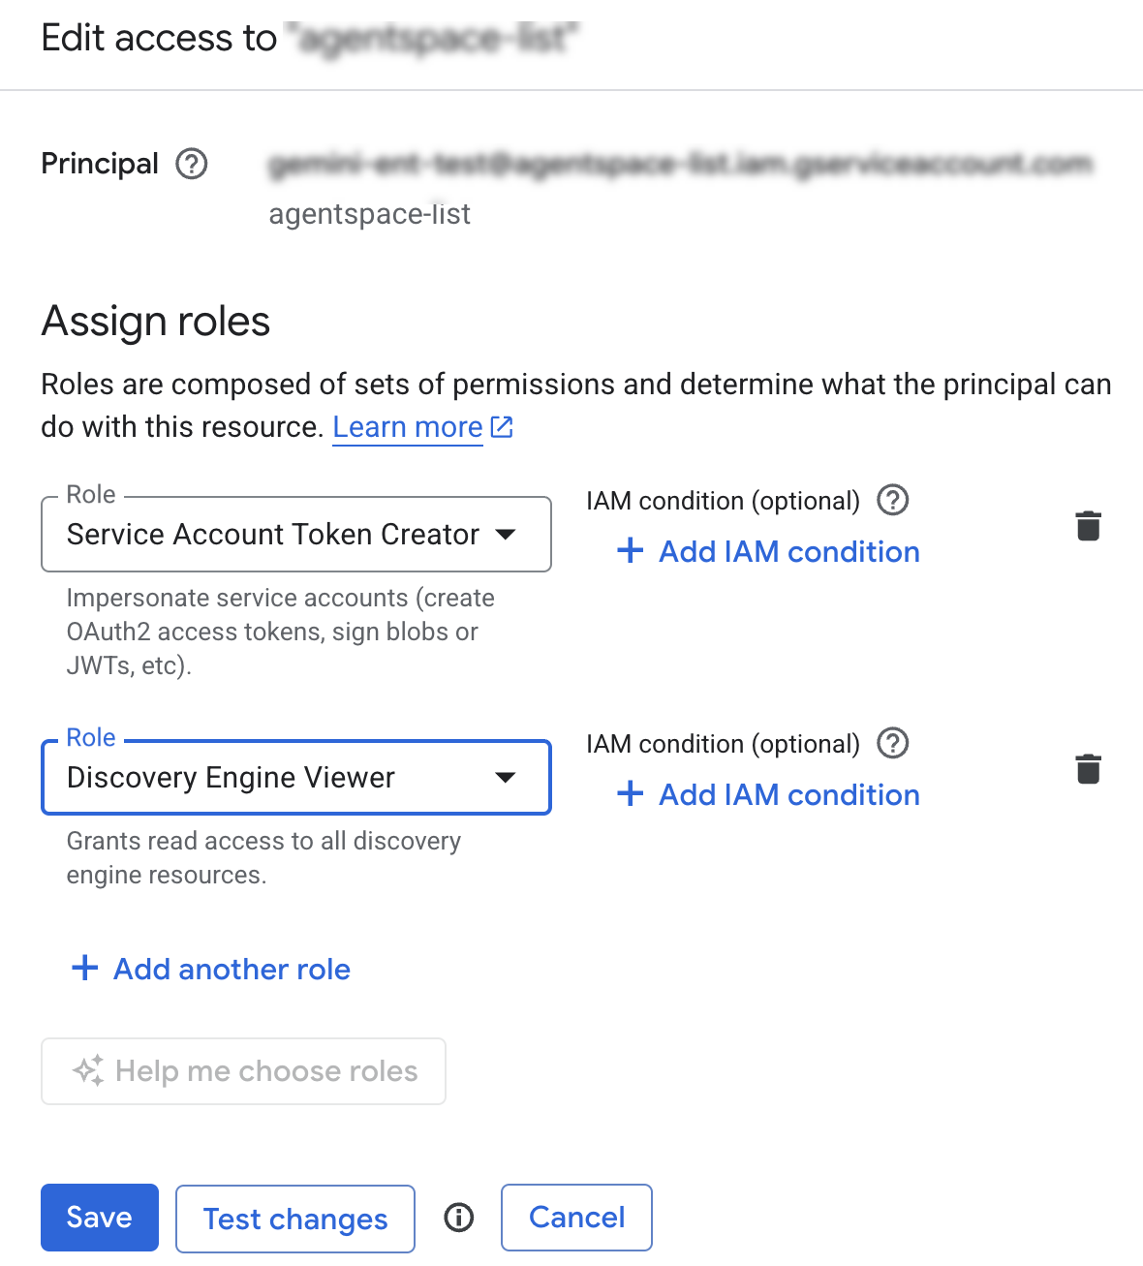Click the Test changes button
The width and height of the screenshot is (1143, 1266).
click(x=295, y=1219)
